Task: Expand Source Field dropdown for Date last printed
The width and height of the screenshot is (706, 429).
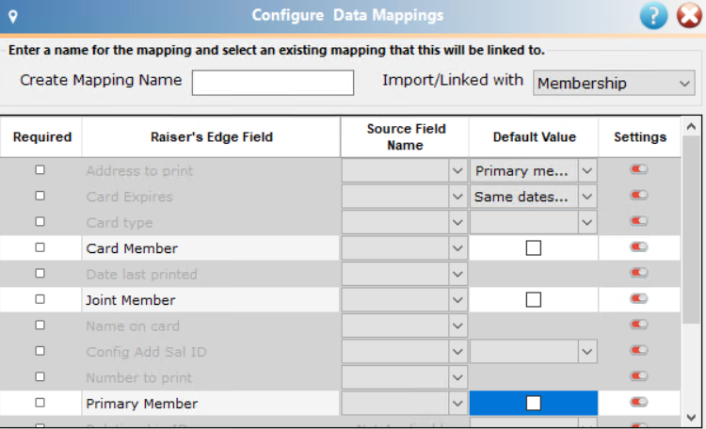Action: pos(457,274)
